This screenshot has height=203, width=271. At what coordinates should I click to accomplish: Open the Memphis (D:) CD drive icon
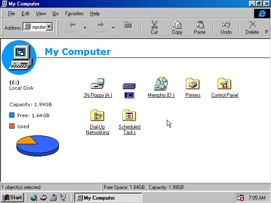pos(161,84)
